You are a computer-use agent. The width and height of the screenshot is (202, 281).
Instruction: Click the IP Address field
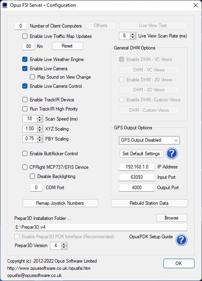(x=137, y=167)
